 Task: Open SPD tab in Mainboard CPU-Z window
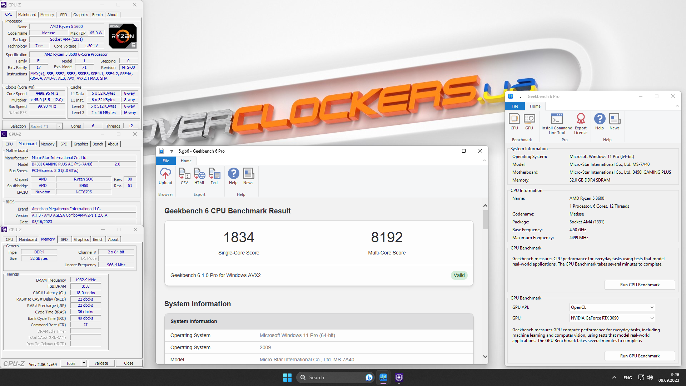(x=64, y=144)
